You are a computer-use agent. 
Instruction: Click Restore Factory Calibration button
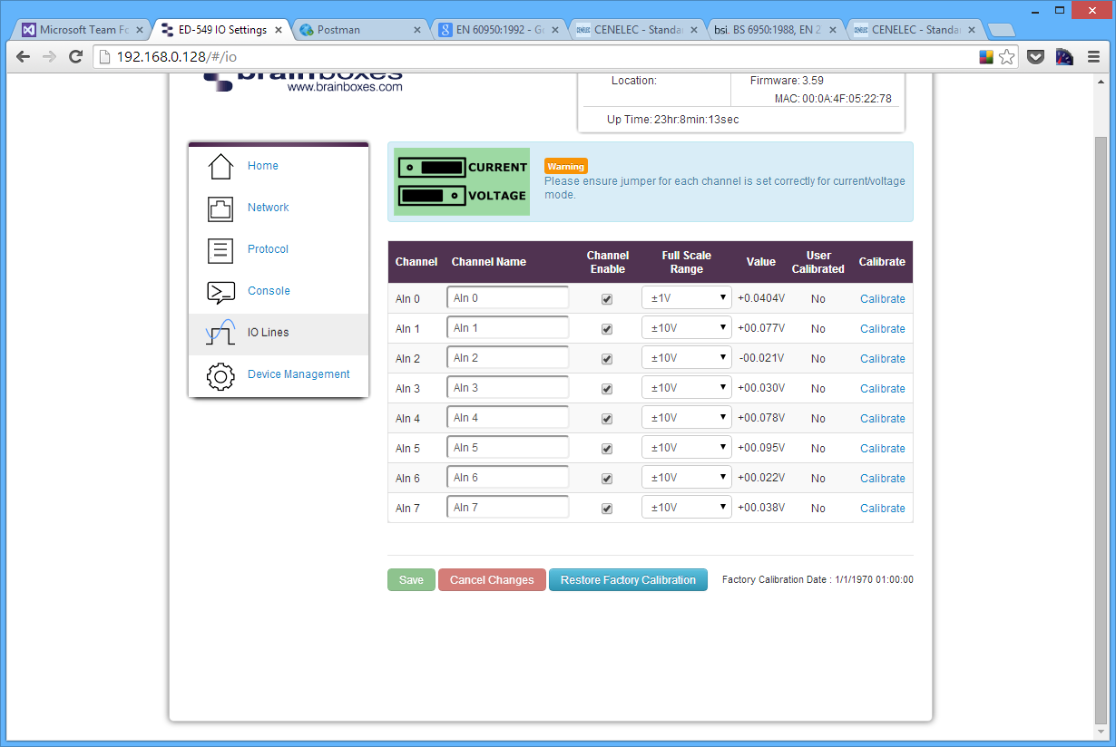click(x=628, y=580)
